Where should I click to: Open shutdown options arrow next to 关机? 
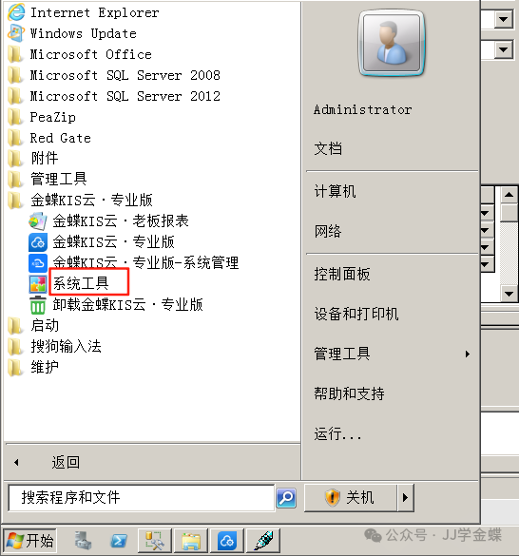tap(405, 497)
